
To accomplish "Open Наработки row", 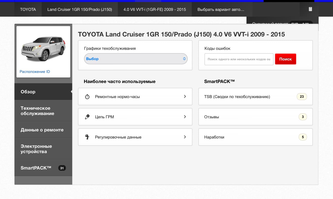I will point(256,137).
